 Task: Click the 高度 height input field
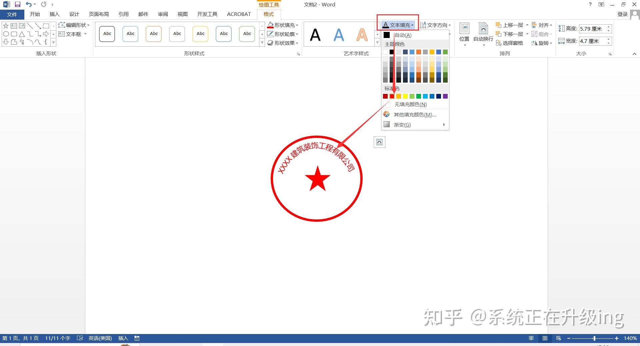593,29
